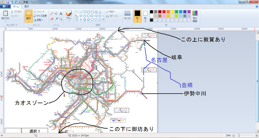Choose the Right arrow shape
The image size is (259, 138).
pos(92,16)
